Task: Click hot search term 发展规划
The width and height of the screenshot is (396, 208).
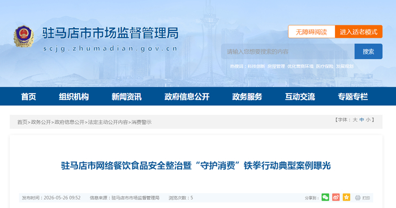Action: click(345, 67)
